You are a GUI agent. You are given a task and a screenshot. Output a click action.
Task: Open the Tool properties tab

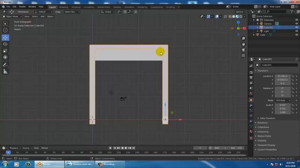[x=251, y=66]
